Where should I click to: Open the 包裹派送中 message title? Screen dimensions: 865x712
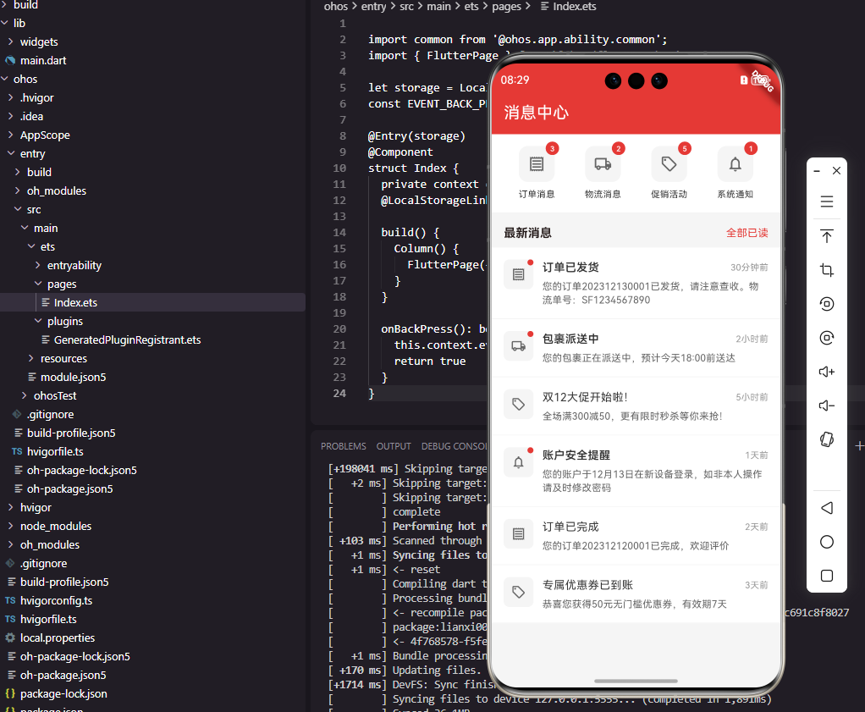click(570, 339)
